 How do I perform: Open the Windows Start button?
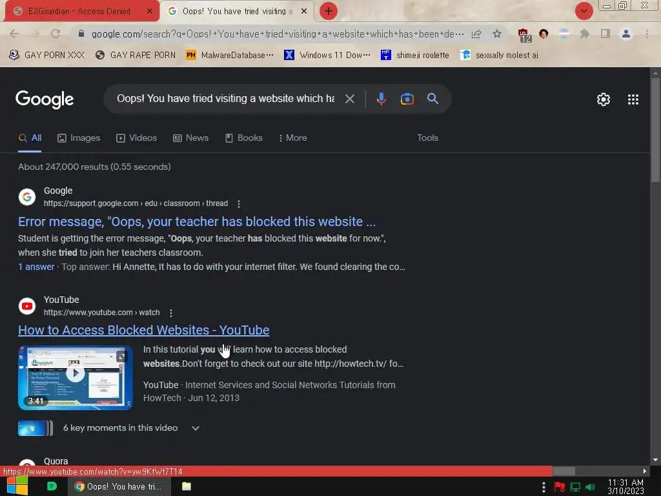pyautogui.click(x=17, y=486)
